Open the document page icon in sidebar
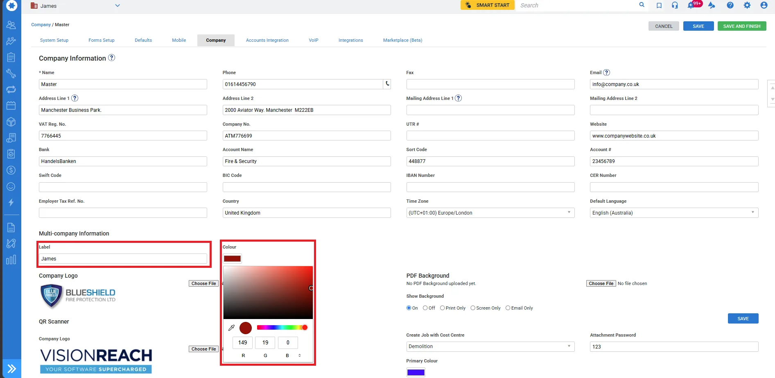 pos(11,228)
